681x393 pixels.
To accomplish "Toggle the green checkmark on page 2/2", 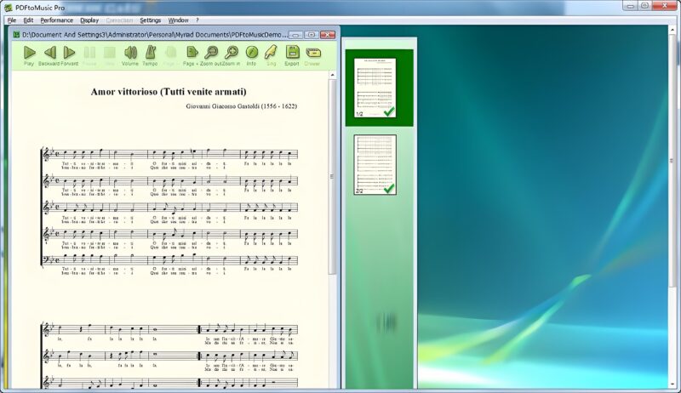I will click(389, 188).
